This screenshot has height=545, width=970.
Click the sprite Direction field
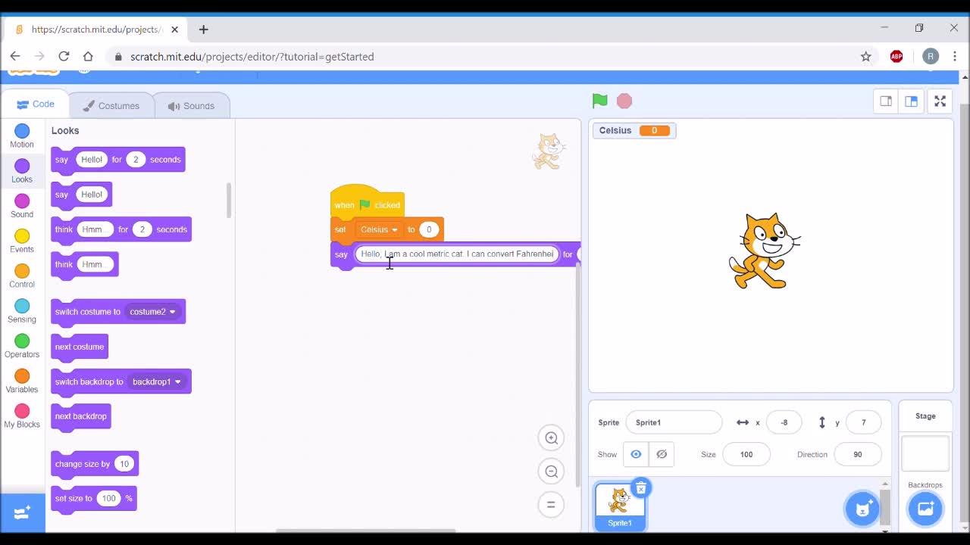[x=858, y=454]
